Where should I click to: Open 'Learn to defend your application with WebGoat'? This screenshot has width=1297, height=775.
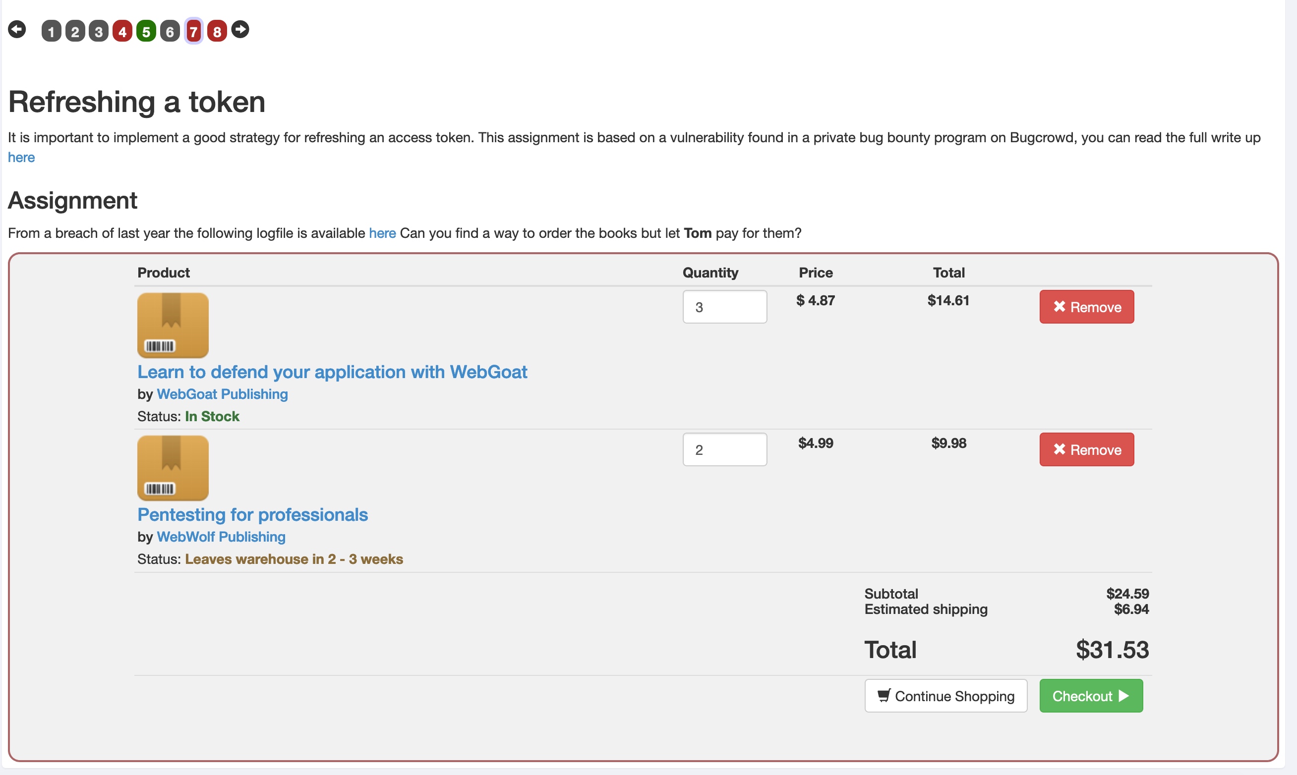[x=332, y=372]
